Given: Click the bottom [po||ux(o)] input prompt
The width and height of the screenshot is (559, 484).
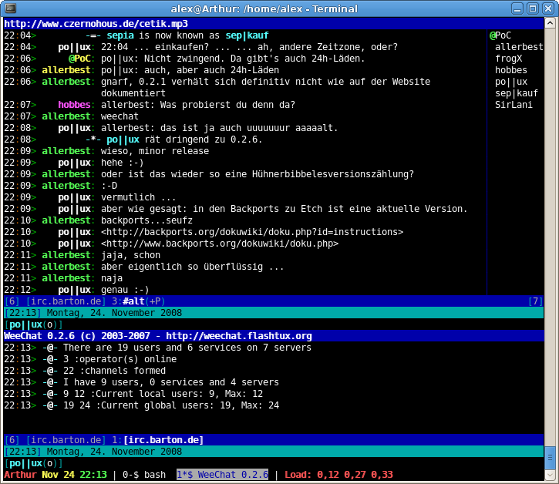Looking at the screenshot, I should point(33,463).
